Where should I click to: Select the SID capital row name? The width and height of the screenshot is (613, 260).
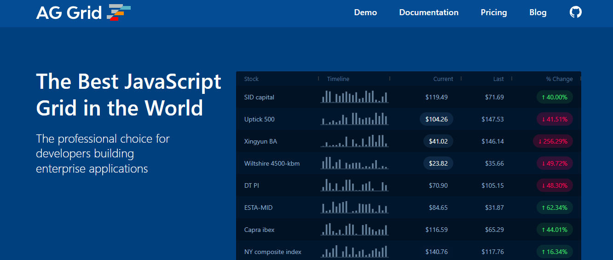(259, 97)
